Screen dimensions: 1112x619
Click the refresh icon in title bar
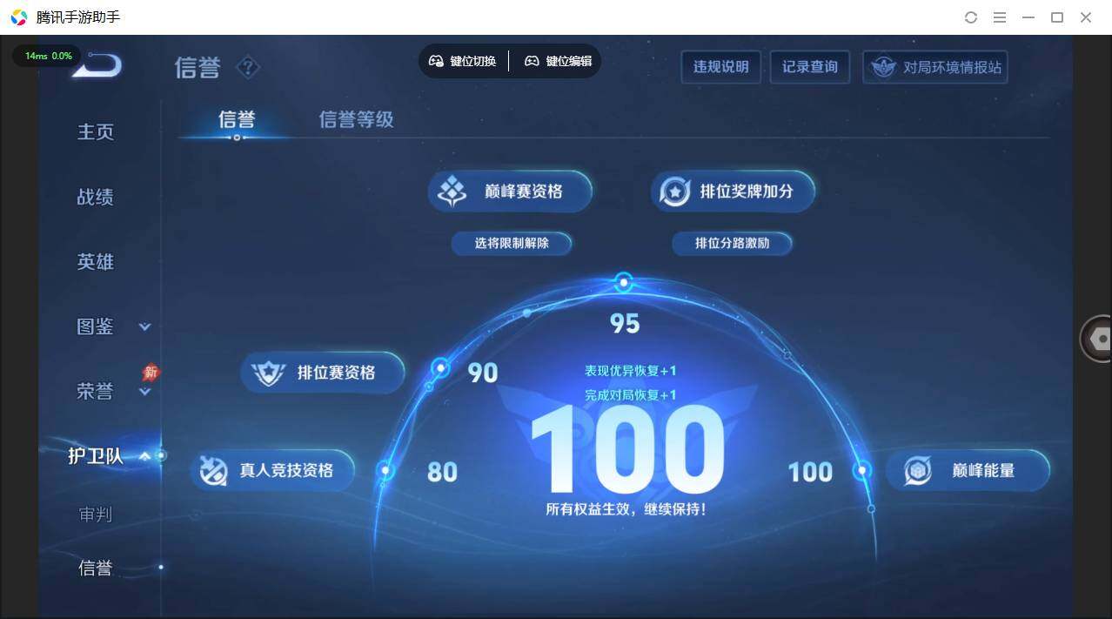(971, 17)
